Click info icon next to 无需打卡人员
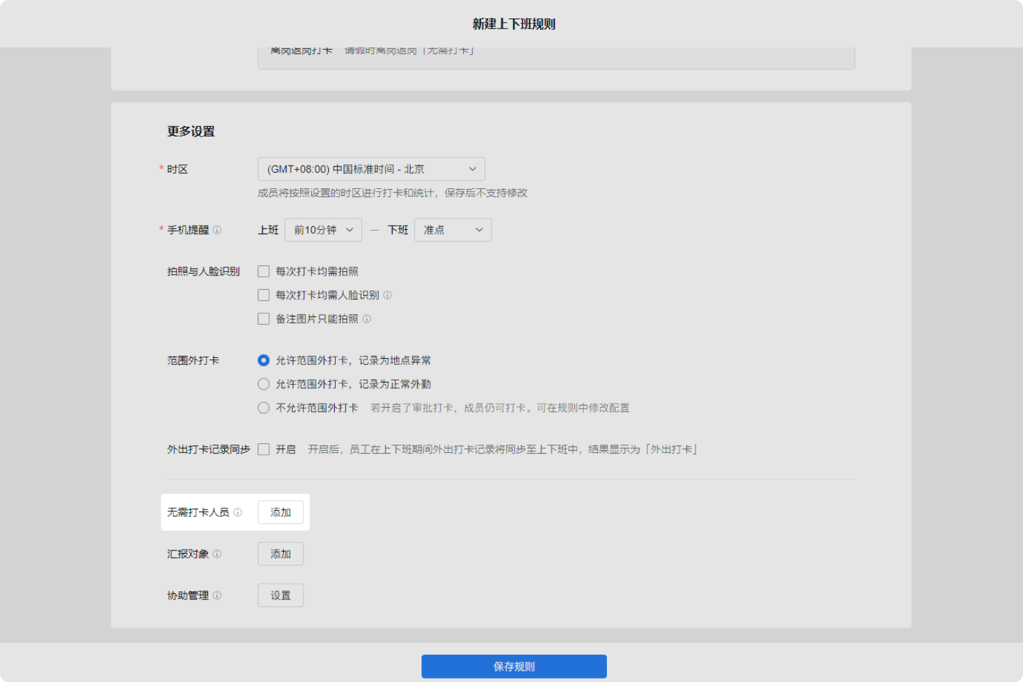The image size is (1023, 682). coord(238,512)
